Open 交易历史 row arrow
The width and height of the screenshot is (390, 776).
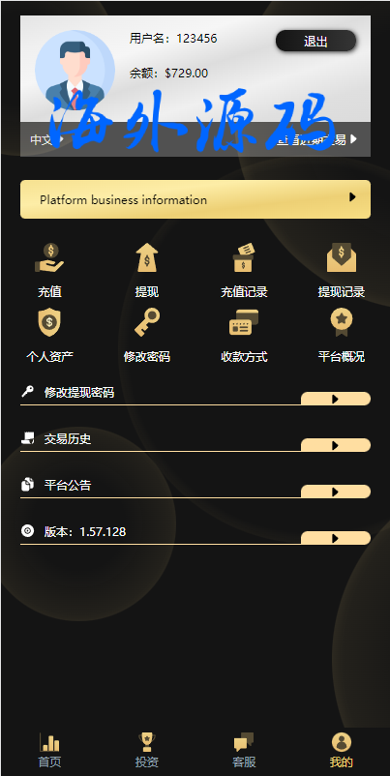tap(336, 445)
